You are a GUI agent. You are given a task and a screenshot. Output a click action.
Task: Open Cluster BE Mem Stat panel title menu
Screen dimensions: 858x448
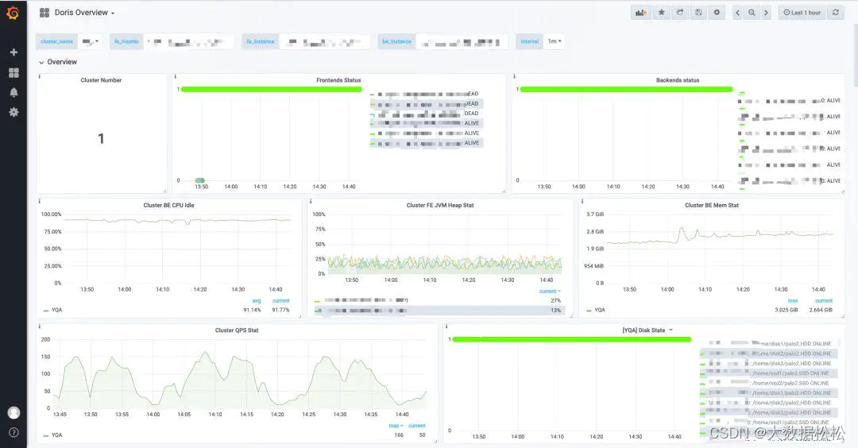point(711,205)
